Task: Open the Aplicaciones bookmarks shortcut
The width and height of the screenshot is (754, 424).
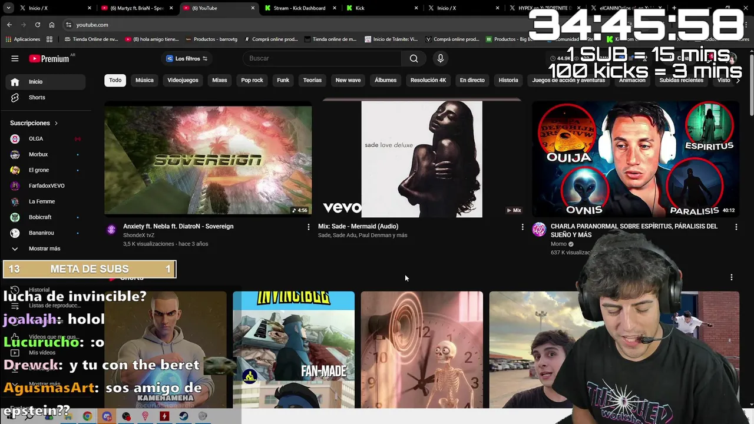Action: click(23, 39)
